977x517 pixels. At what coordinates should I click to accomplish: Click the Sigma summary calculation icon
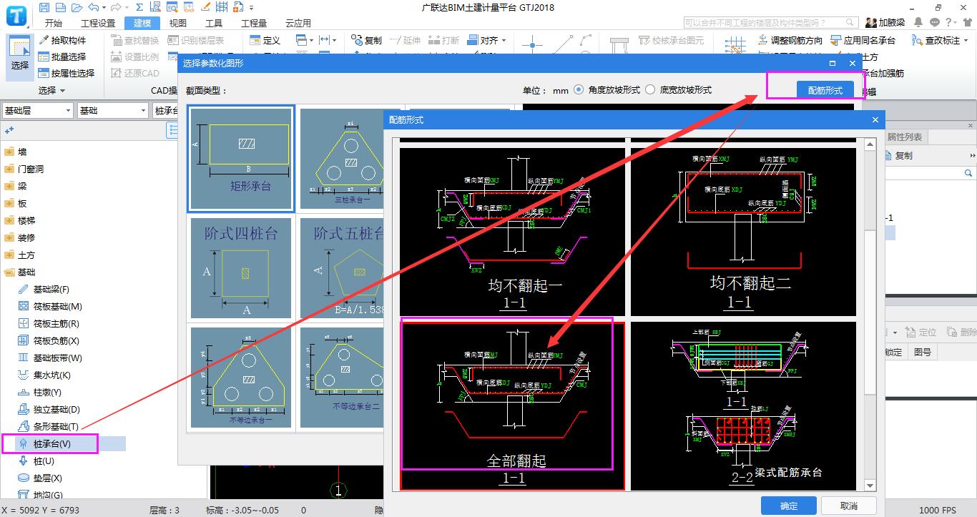pos(138,8)
